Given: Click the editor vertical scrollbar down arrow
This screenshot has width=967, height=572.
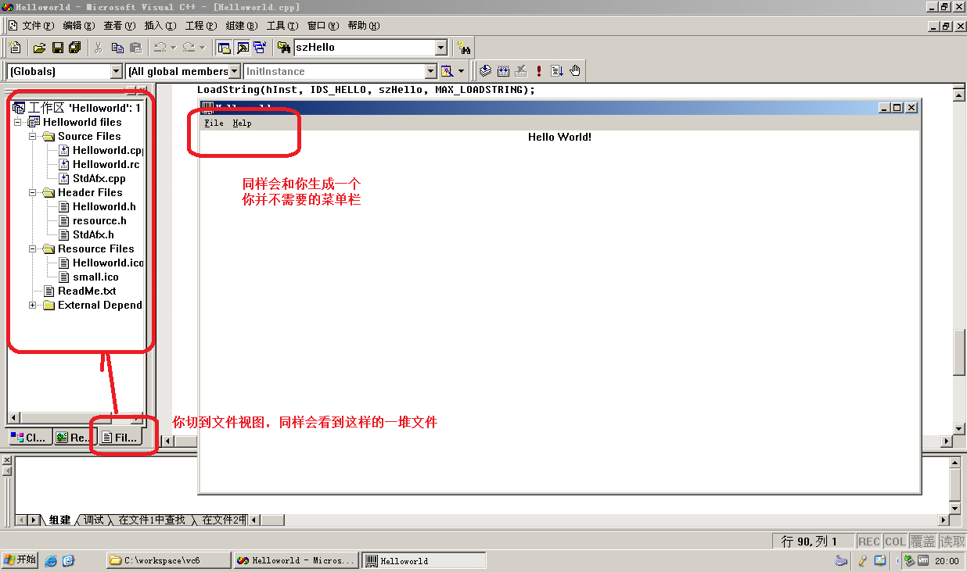Looking at the screenshot, I should pyautogui.click(x=958, y=429).
